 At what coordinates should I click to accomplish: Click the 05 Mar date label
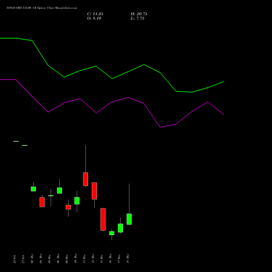point(50,258)
